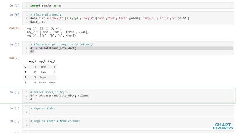Click the 'two' cell in the table
The height and width of the screenshot is (133, 237).
[43, 72]
